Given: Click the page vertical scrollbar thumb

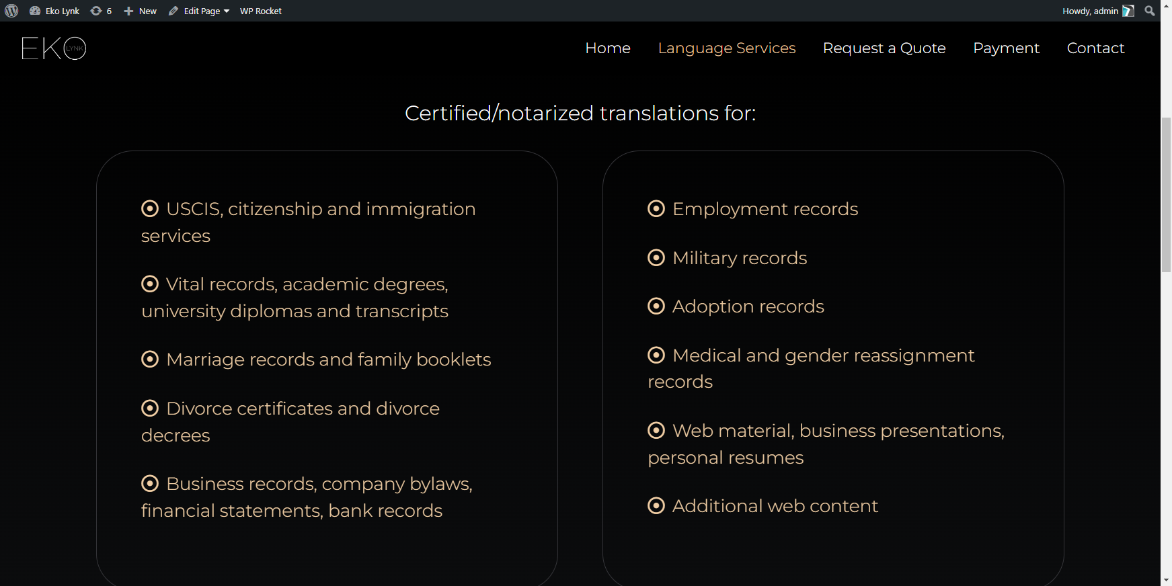Looking at the screenshot, I should [x=1166, y=195].
